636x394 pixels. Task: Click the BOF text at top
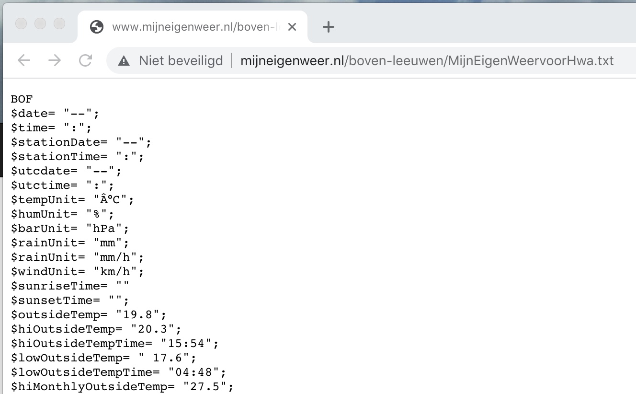pyautogui.click(x=22, y=99)
